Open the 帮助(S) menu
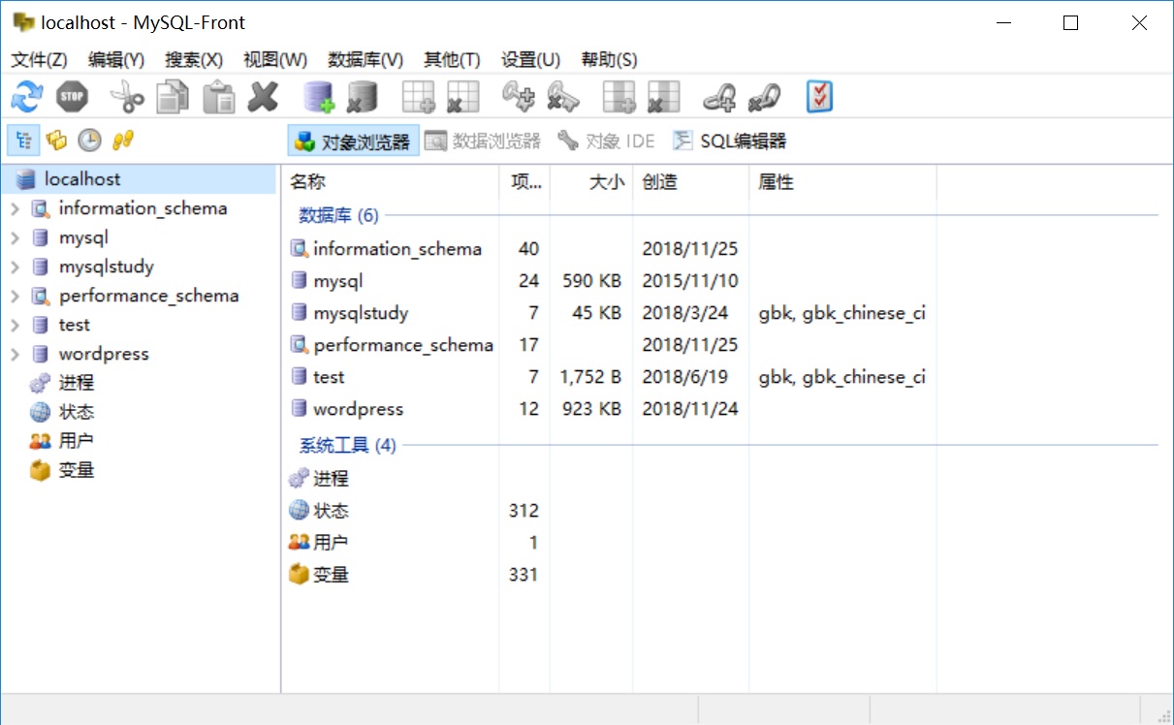The image size is (1174, 725). [x=609, y=60]
